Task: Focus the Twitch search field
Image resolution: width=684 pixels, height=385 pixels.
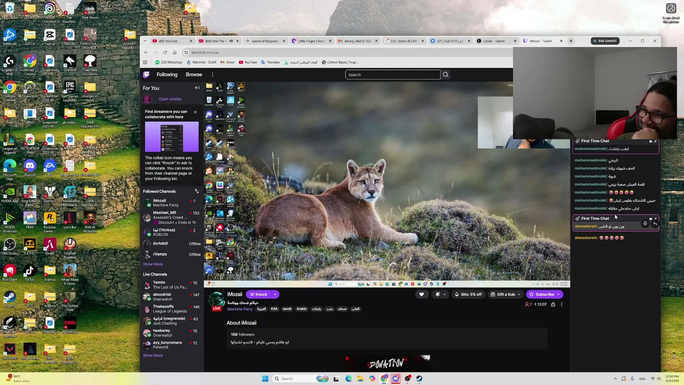Action: (393, 75)
